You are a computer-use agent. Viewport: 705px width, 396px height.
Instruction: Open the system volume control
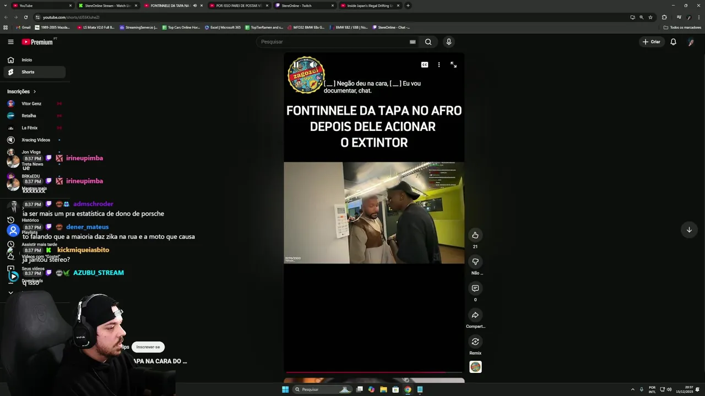pos(669,389)
